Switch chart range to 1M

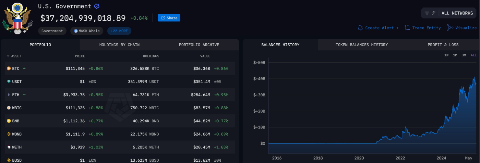pos(455,55)
